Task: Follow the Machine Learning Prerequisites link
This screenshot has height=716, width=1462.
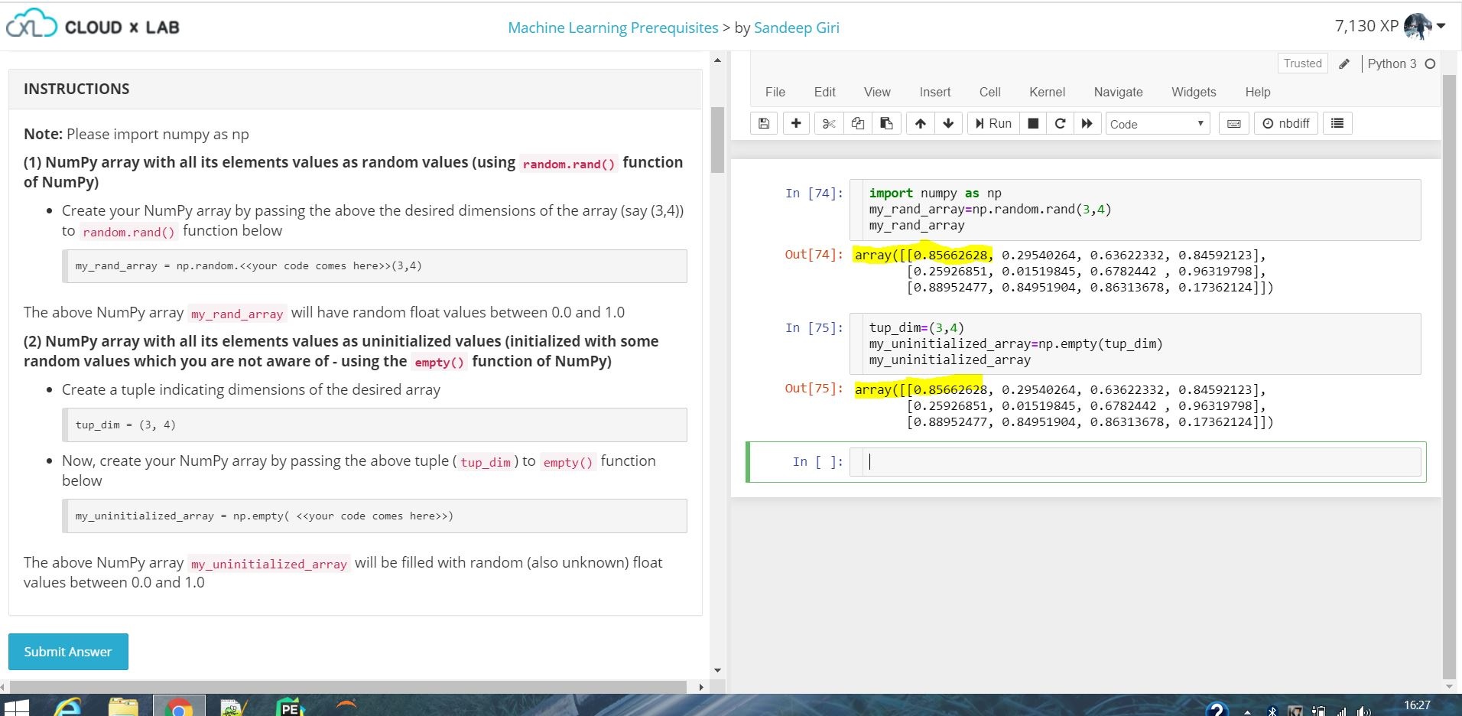Action: point(612,28)
